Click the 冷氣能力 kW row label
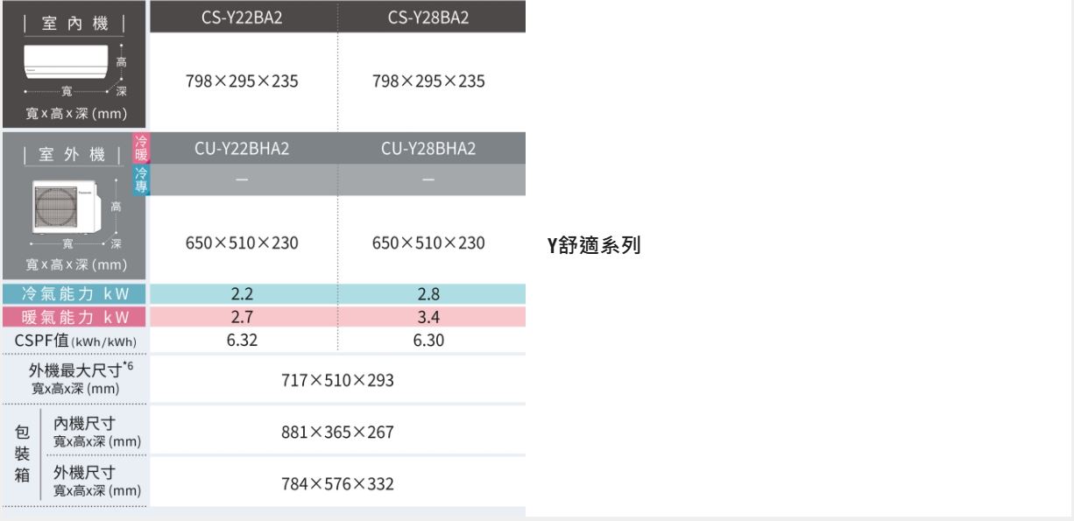The width and height of the screenshot is (1074, 521). click(75, 295)
